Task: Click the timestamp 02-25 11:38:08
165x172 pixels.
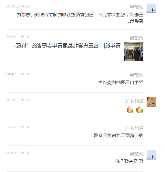Action: tap(18, 153)
